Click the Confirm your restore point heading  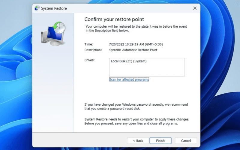(114, 19)
